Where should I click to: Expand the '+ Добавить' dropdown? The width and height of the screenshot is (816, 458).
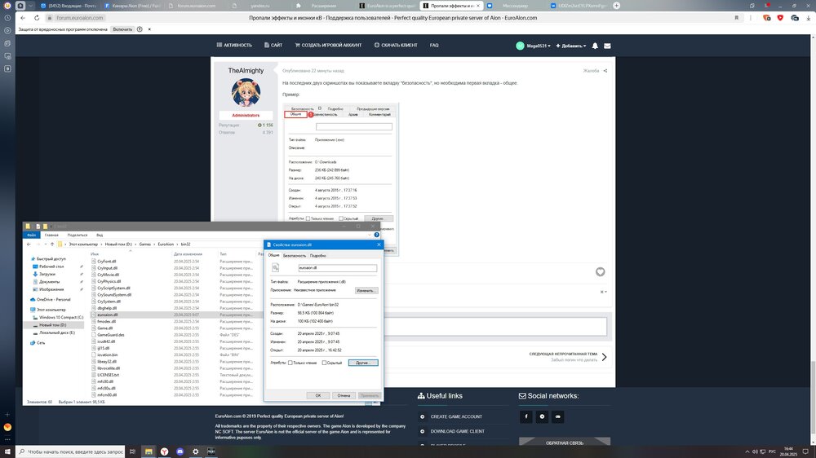click(x=574, y=46)
